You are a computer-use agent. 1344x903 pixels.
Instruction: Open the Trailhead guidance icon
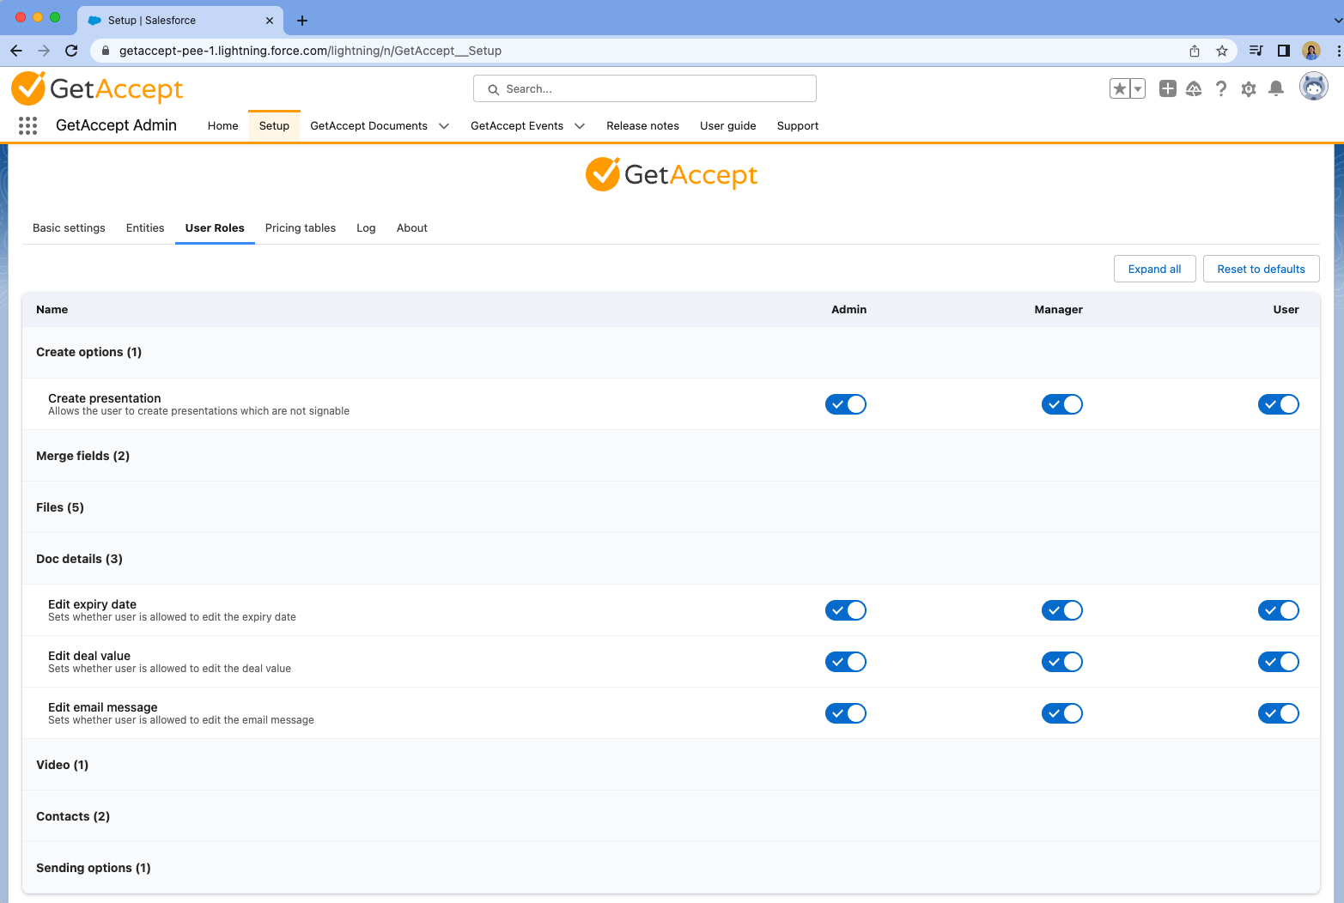tap(1194, 88)
